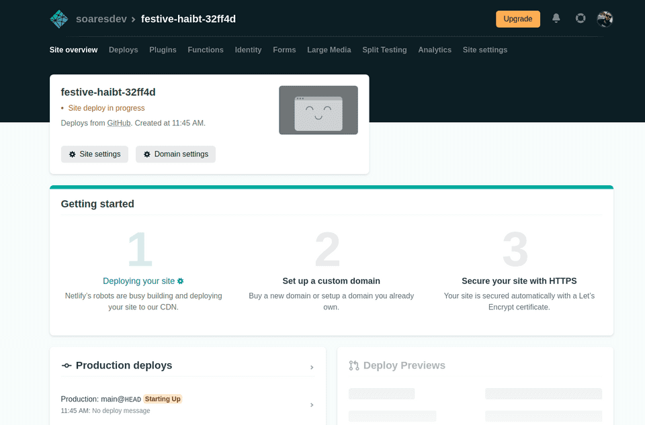The height and width of the screenshot is (425, 645).
Task: Follow the GitHub link
Action: pyautogui.click(x=119, y=124)
